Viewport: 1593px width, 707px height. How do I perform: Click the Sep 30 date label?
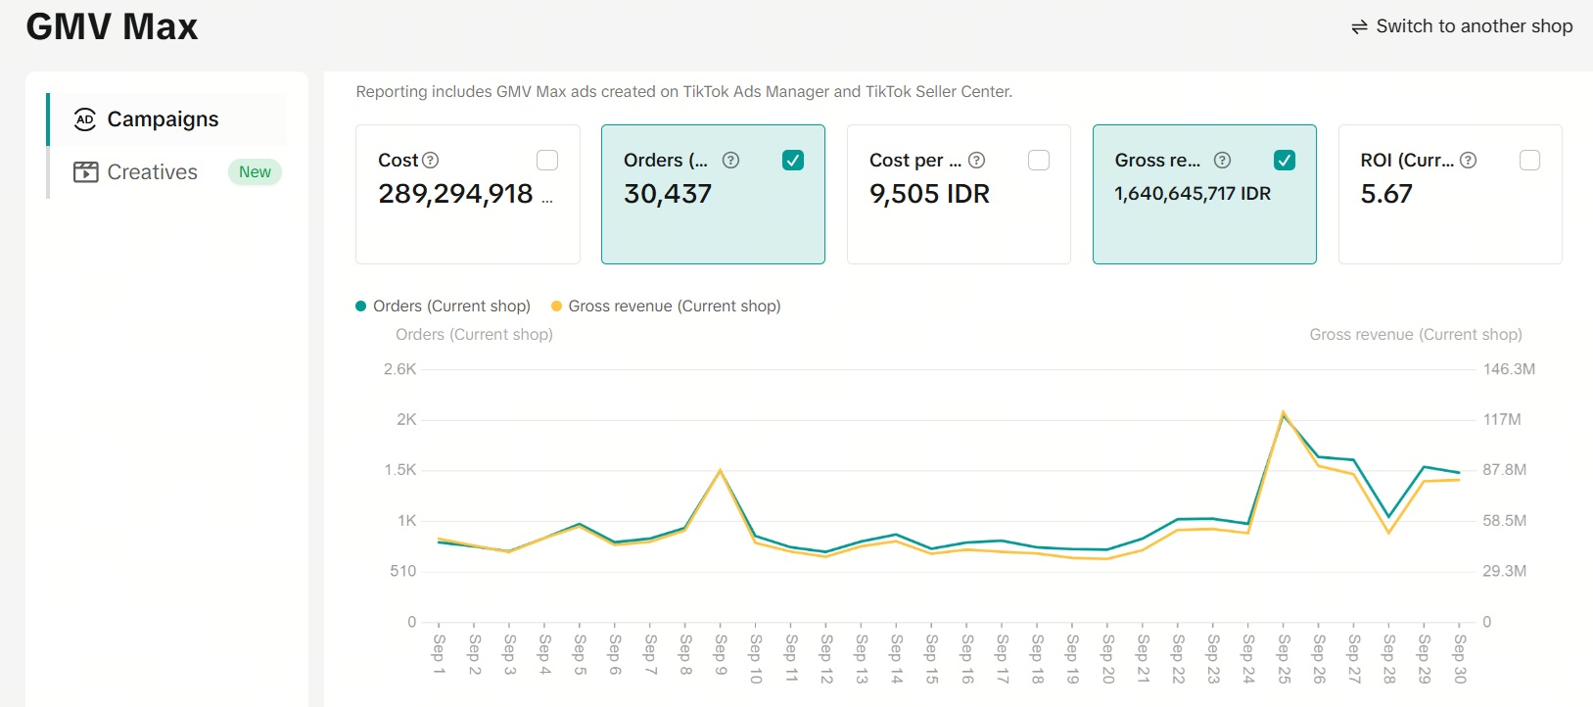(x=1459, y=658)
